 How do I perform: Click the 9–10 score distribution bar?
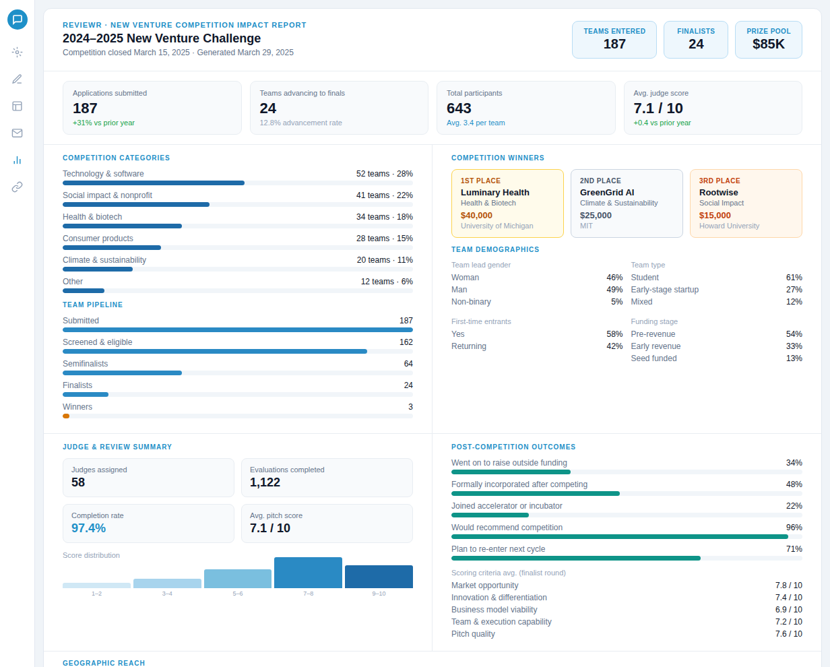379,577
